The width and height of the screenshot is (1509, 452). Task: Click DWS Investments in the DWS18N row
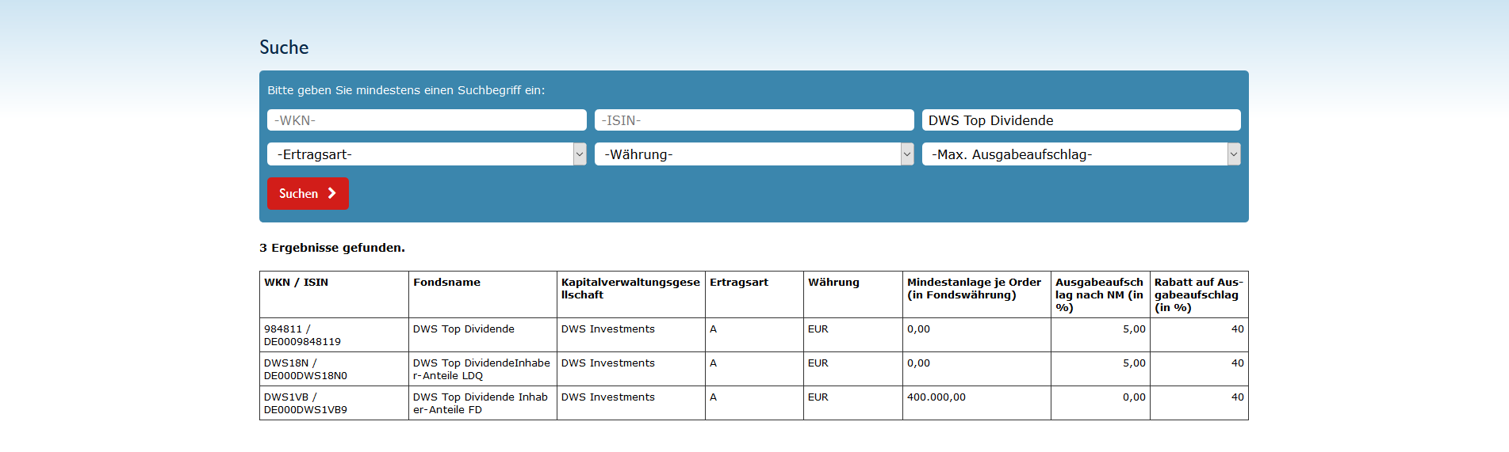point(608,363)
